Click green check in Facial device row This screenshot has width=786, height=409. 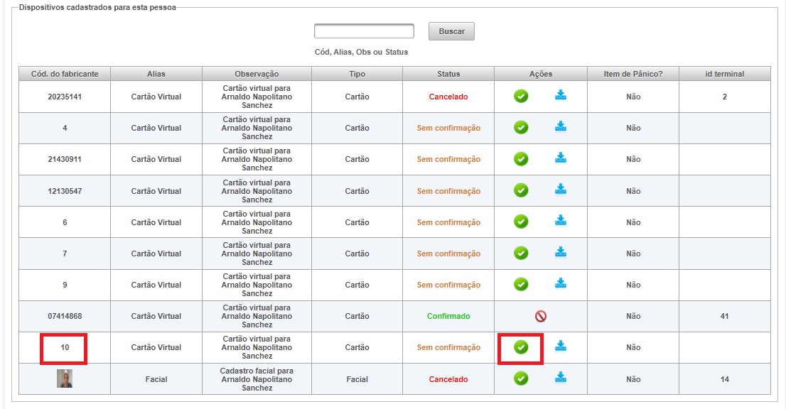521,378
